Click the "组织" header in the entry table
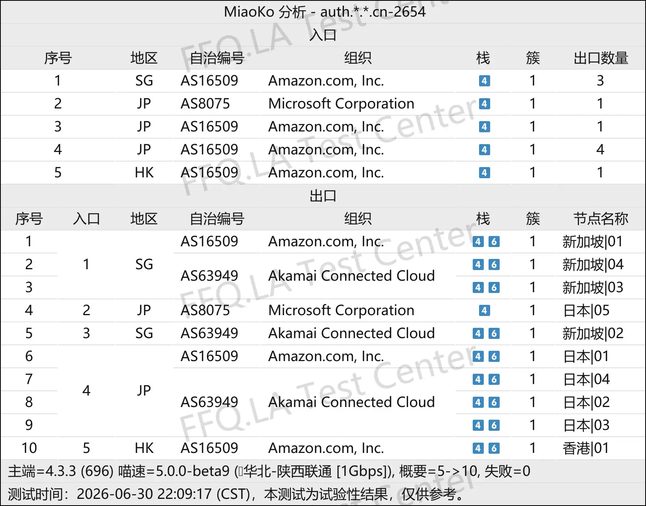646x506 pixels. point(358,58)
